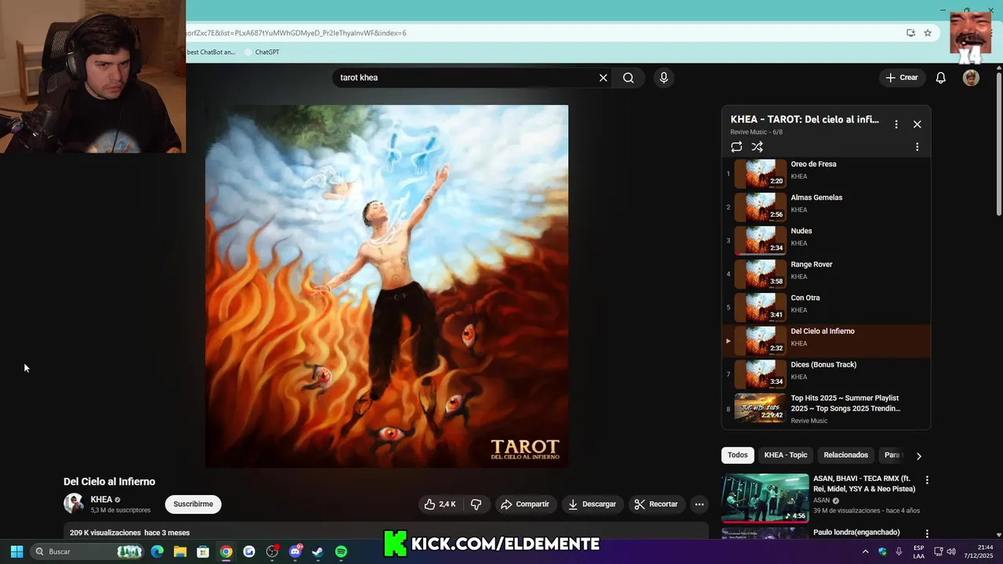Image resolution: width=1003 pixels, height=564 pixels.
Task: Close the playlist panel
Action: tap(917, 124)
